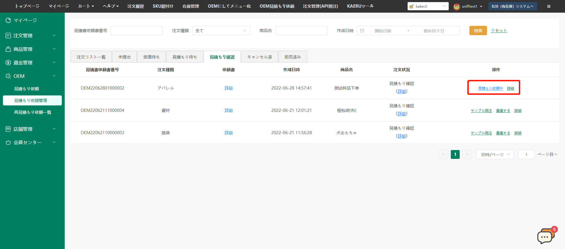Open OEM見積もり依頼 in the top navigation

pyautogui.click(x=277, y=6)
